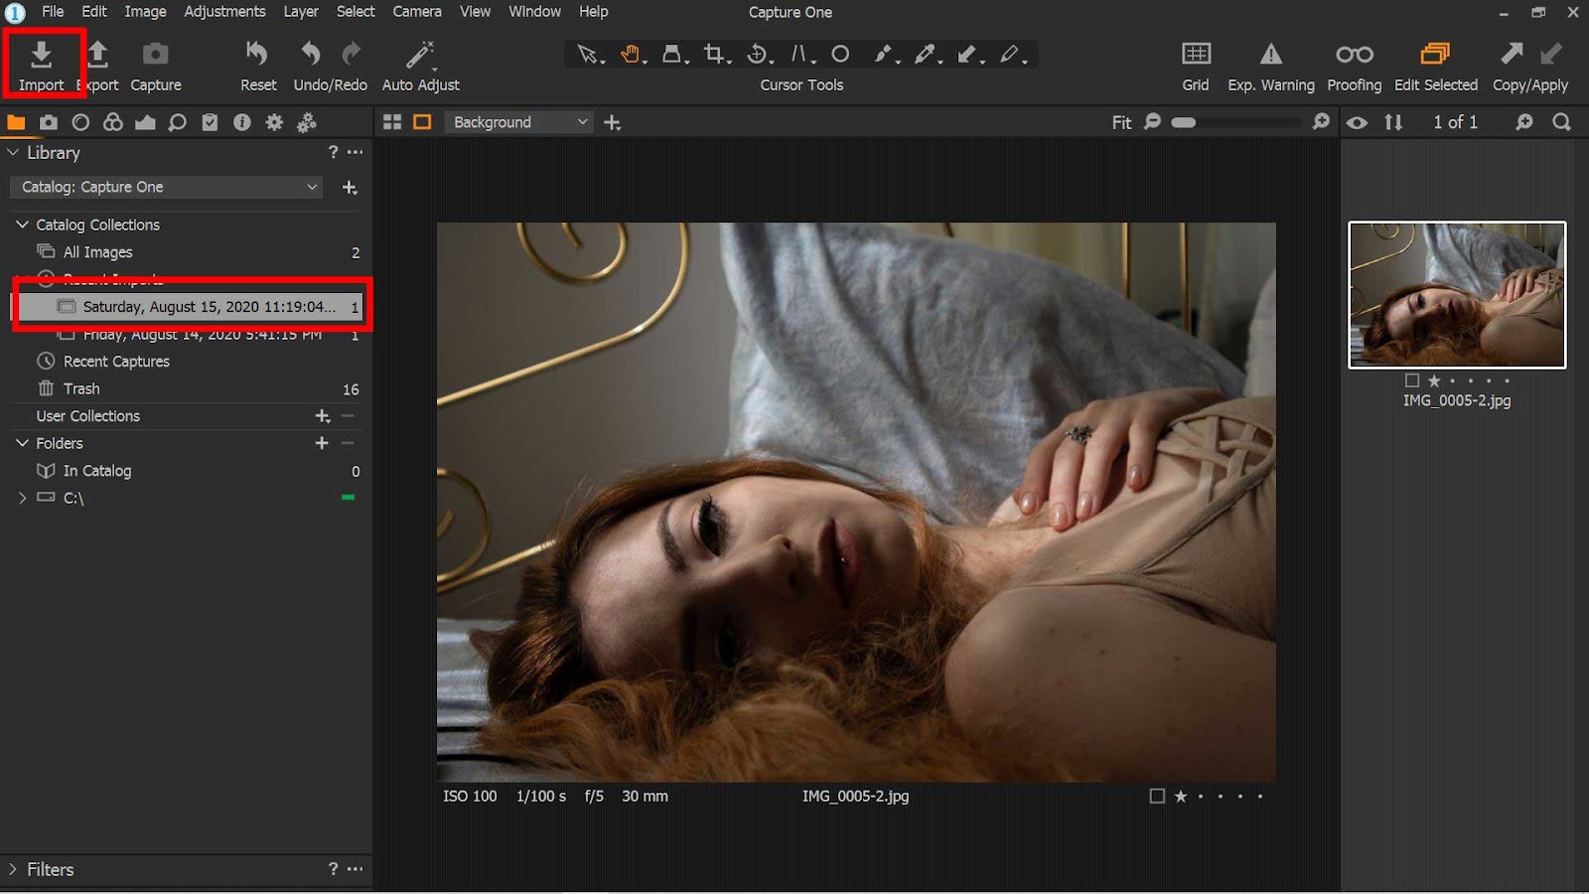Tick the color tag checkbox under thumbnail

1412,380
